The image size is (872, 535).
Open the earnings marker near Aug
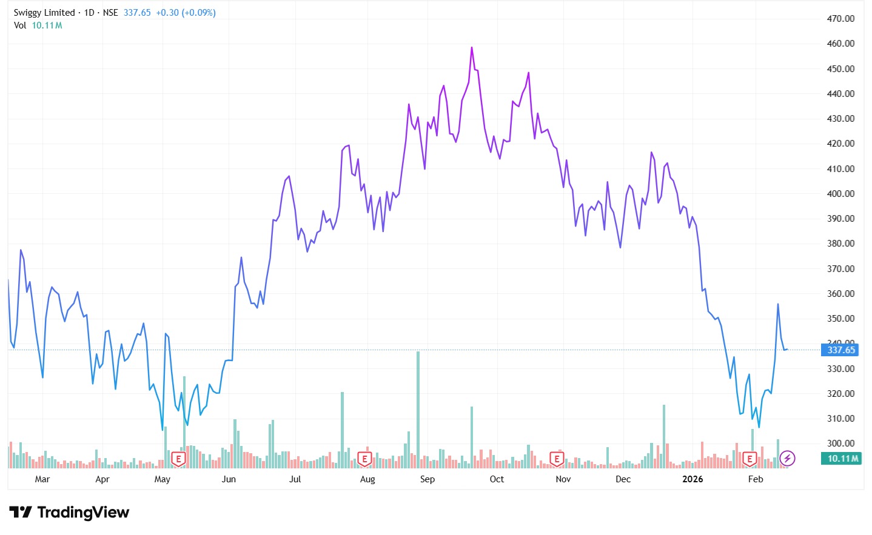pos(364,459)
